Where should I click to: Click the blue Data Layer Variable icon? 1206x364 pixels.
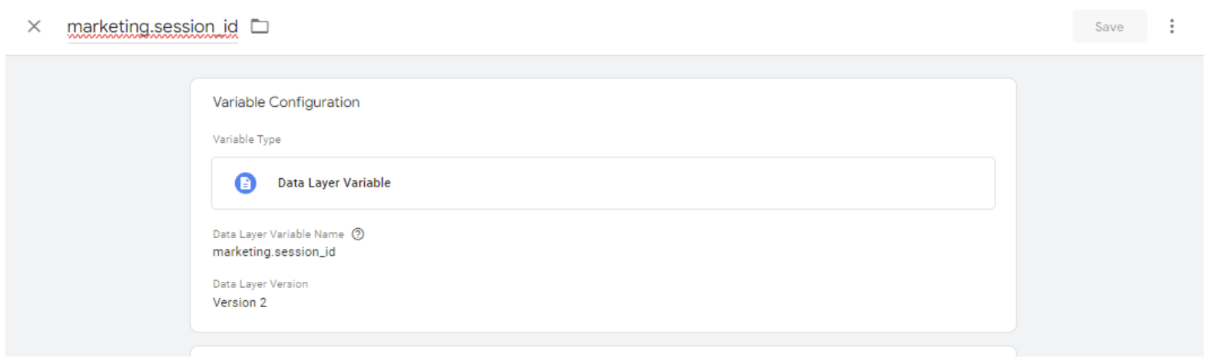(x=245, y=184)
